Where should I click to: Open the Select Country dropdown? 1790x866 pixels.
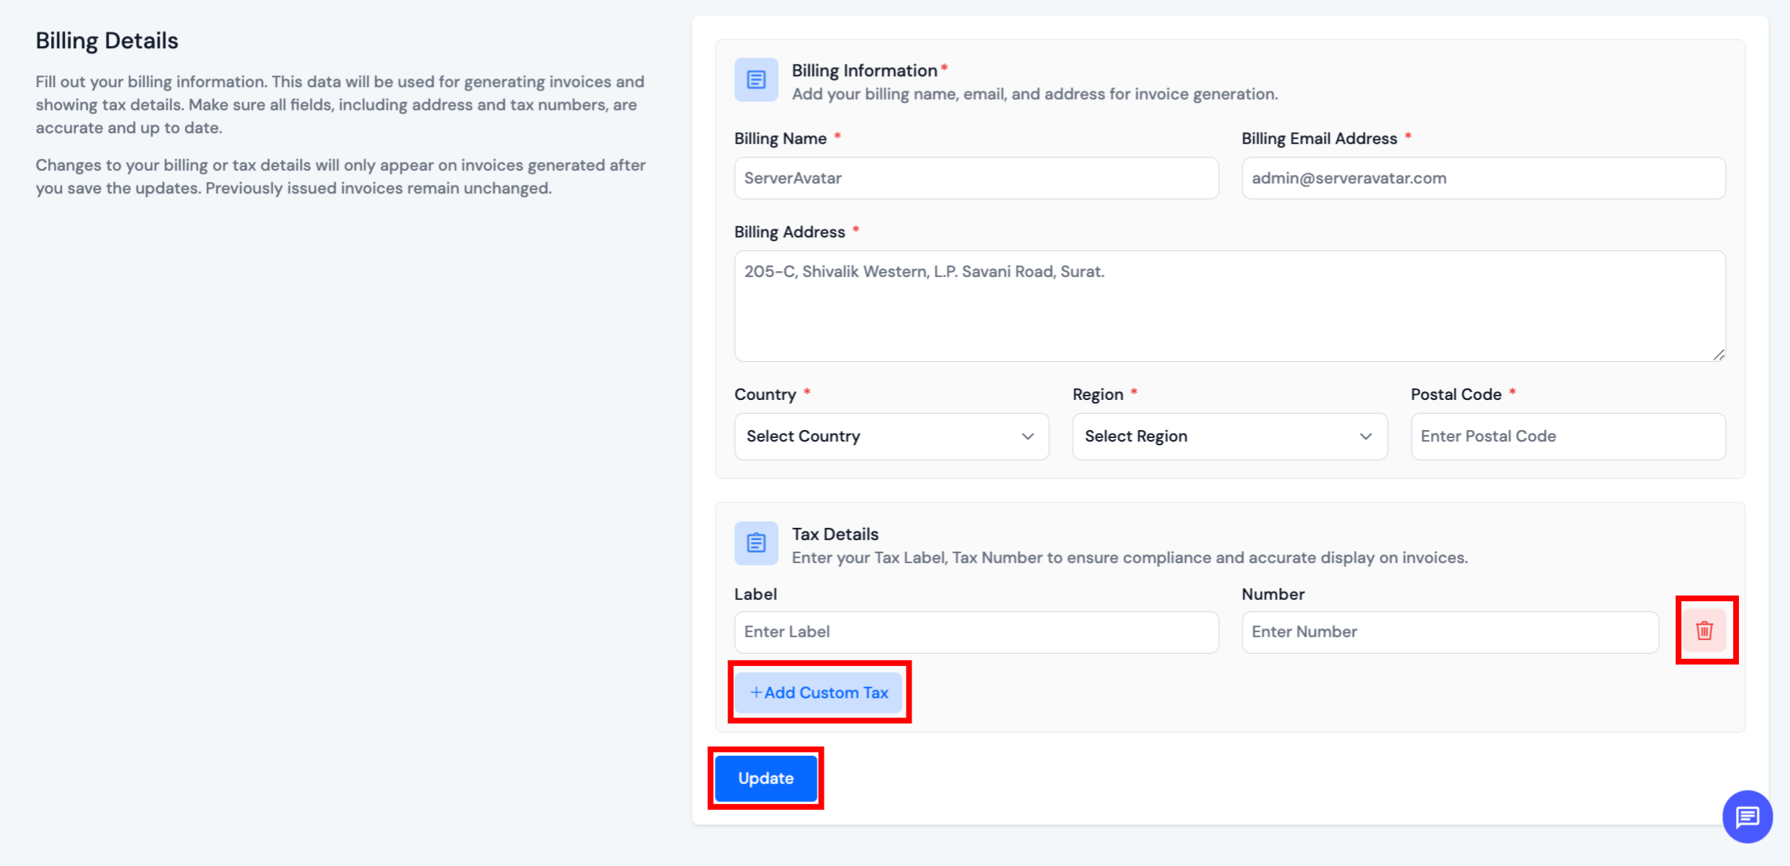click(891, 437)
